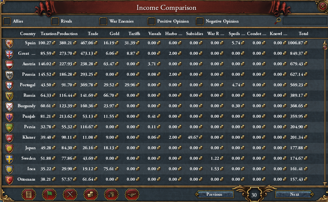The width and height of the screenshot is (328, 202).
Task: Open the crossed swords military ledger icon
Action: (x=70, y=195)
